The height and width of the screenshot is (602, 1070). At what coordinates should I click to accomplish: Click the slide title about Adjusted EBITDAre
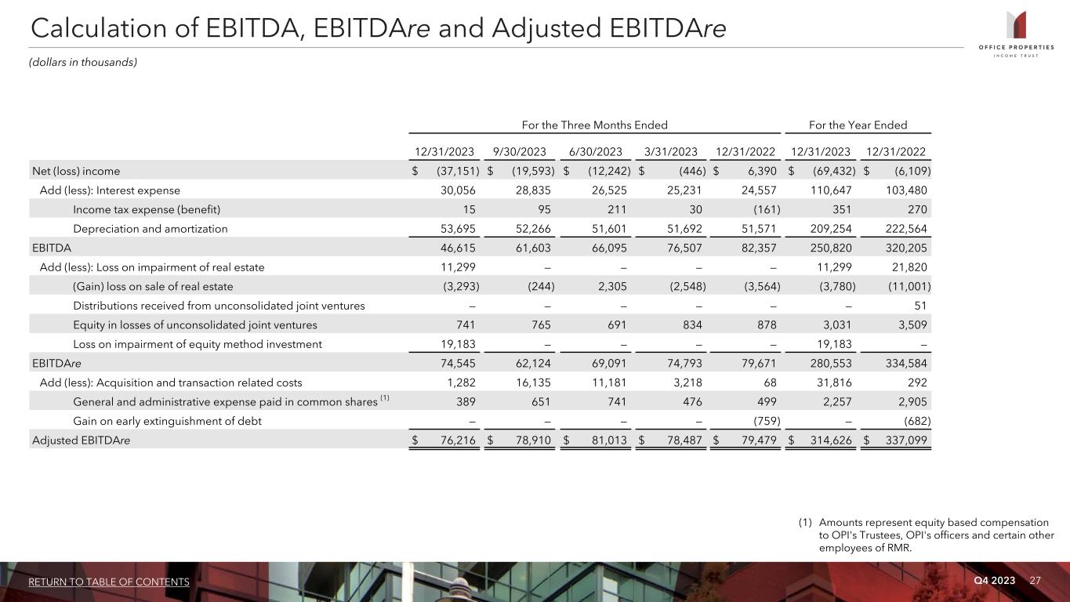pos(378,28)
